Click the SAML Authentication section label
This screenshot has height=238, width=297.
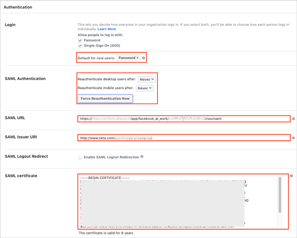(25, 79)
